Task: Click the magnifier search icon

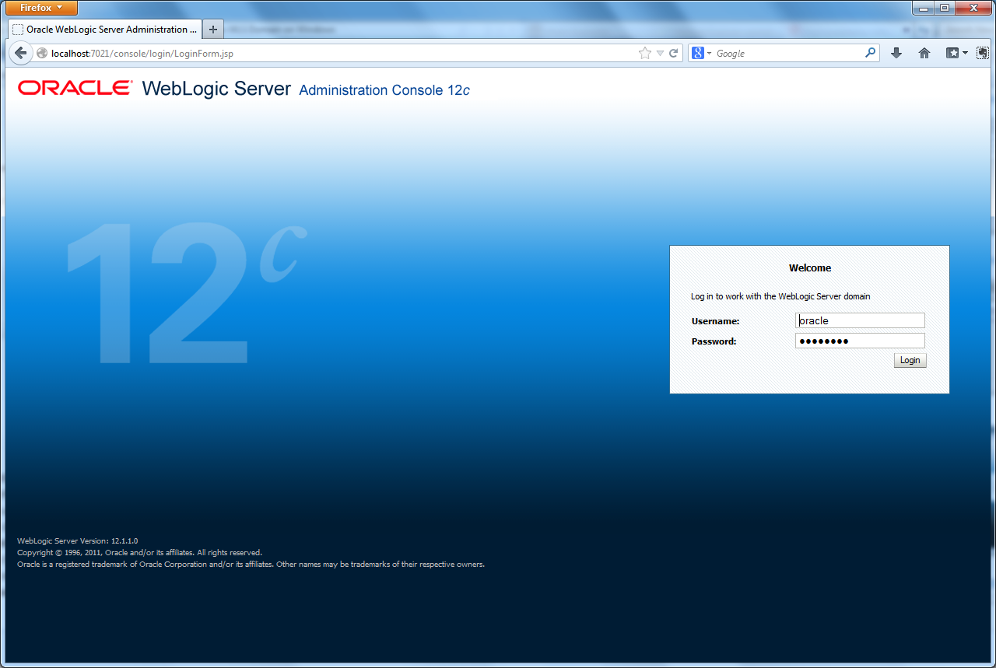Action: pyautogui.click(x=871, y=53)
